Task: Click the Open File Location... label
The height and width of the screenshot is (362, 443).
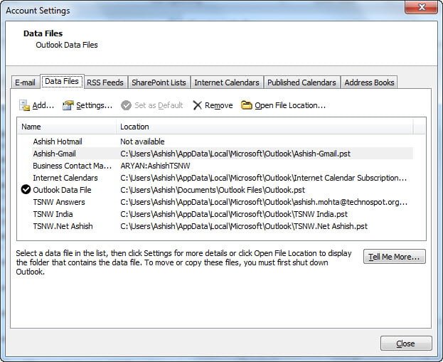Action: pyautogui.click(x=290, y=105)
